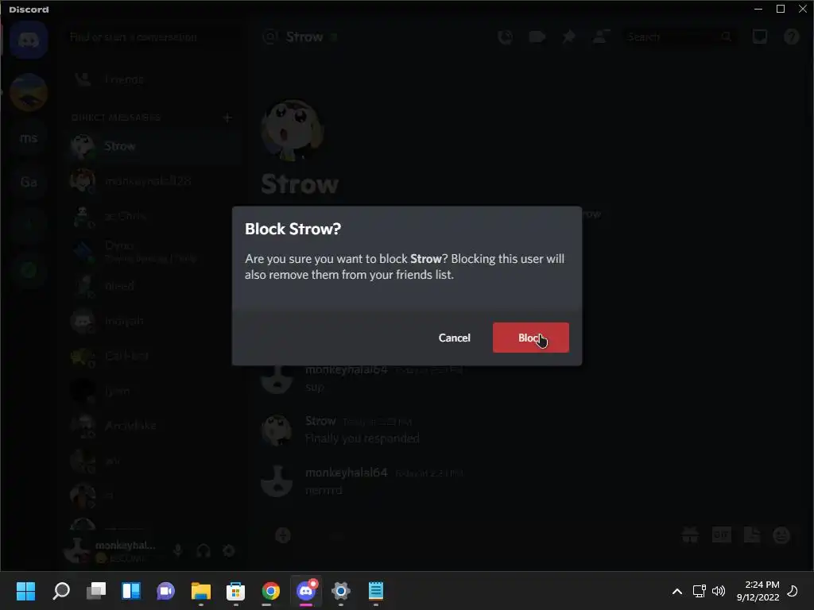Open File Explorer from the taskbar

[201, 591]
